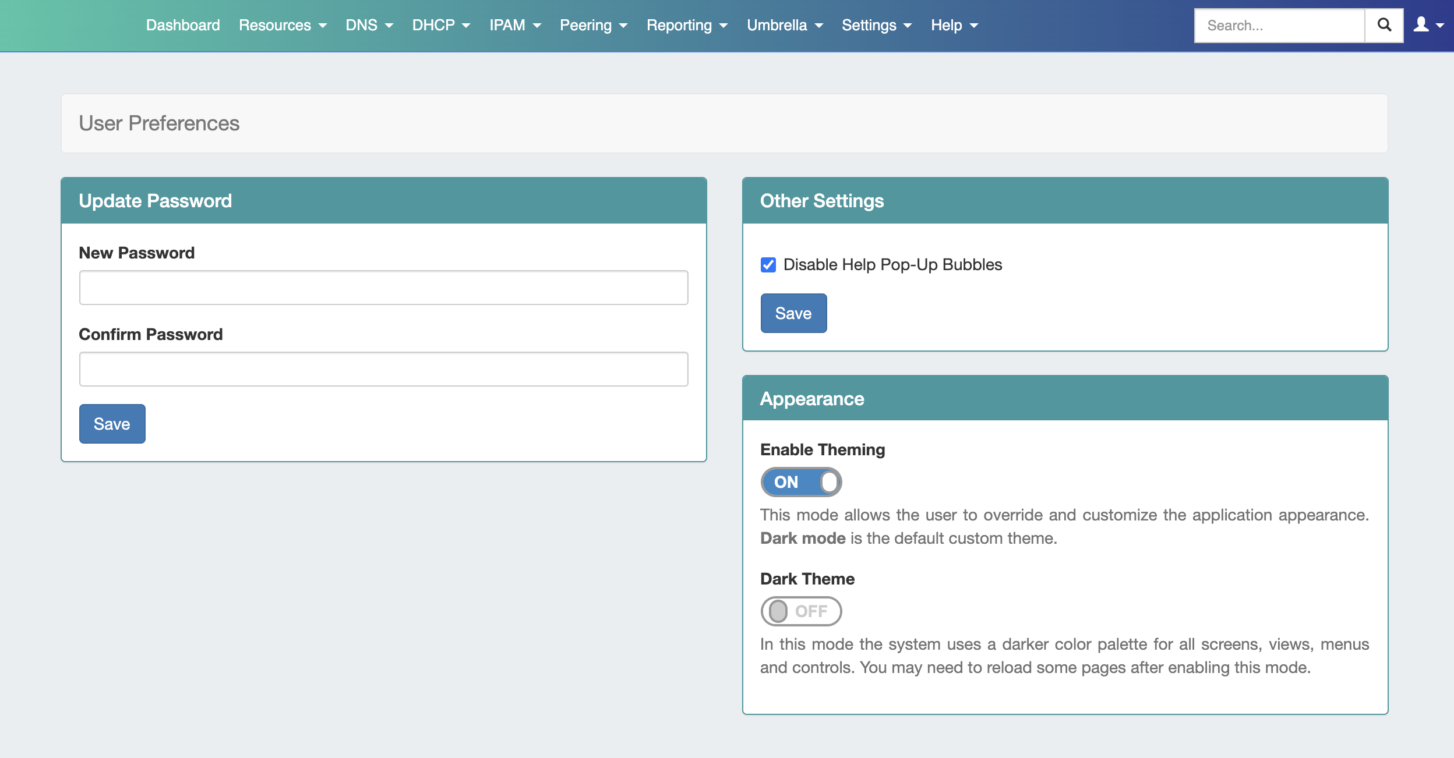Uncheck Disable Help Pop-Up Bubbles checkbox

(768, 265)
